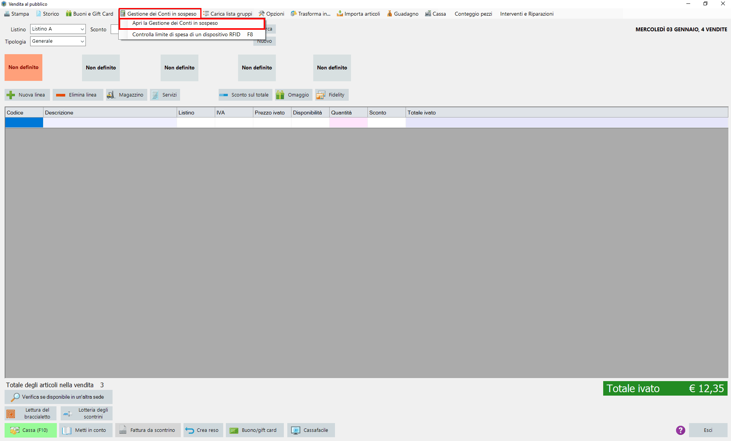Select Apri la Gestione dei Conti in sospeso
Viewport: 731px width, 441px height.
coord(192,23)
